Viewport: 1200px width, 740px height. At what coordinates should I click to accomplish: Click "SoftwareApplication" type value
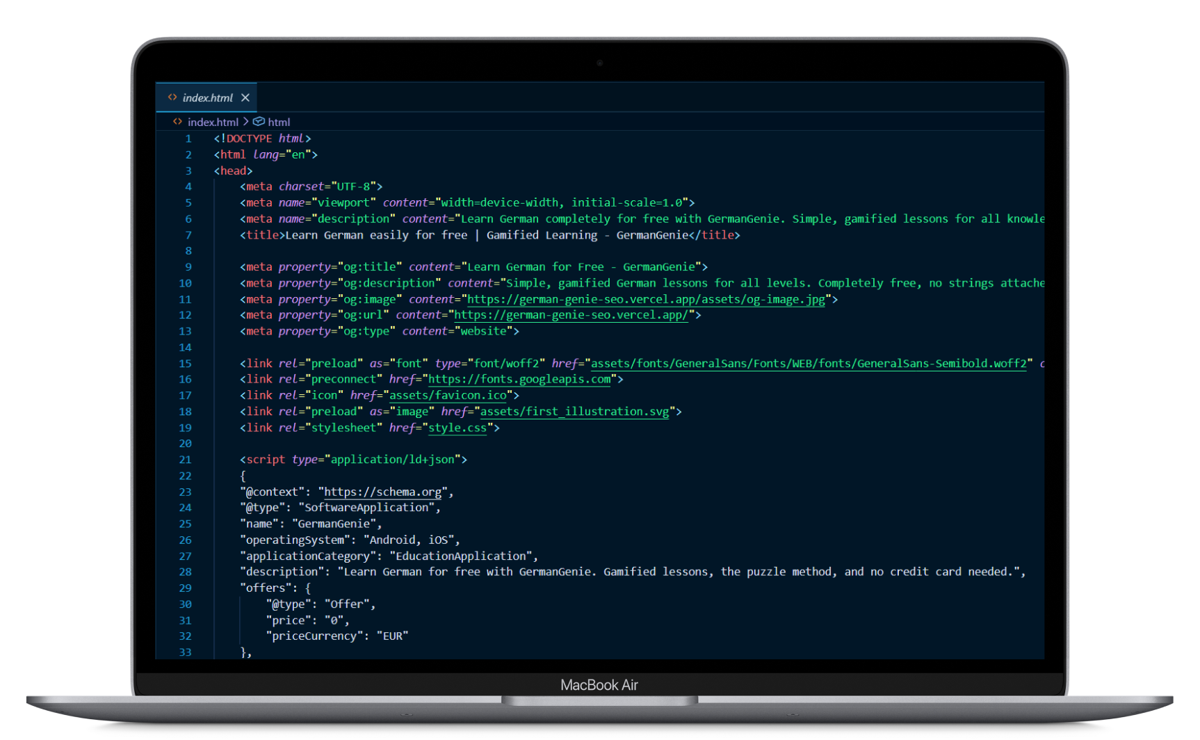click(366, 508)
